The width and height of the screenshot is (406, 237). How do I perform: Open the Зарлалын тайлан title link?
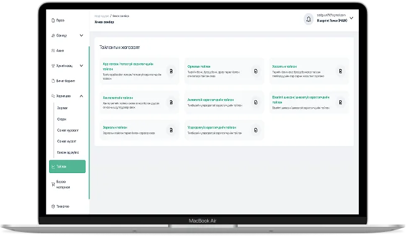[x=115, y=127]
